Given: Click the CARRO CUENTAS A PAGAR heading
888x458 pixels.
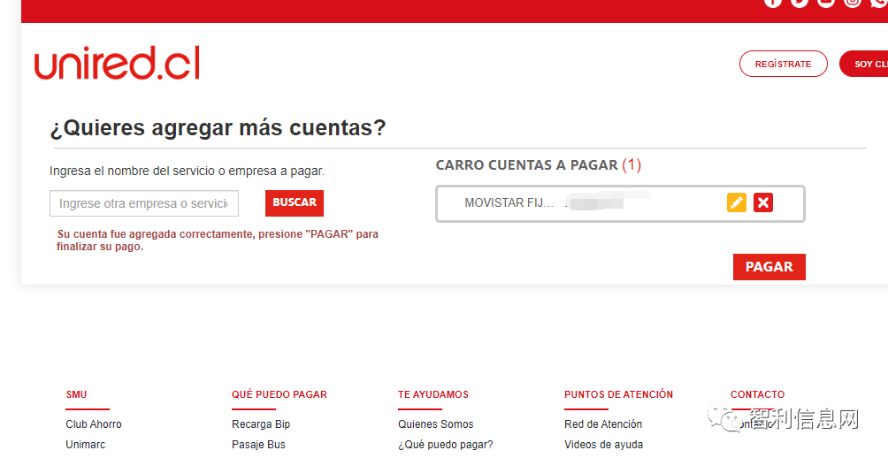Looking at the screenshot, I should pyautogui.click(x=538, y=164).
